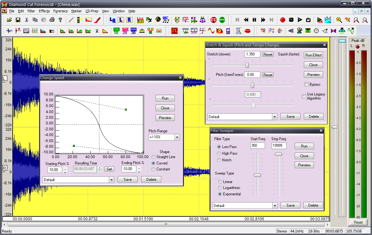This screenshot has height=235, width=372.
Task: Click Resulting Time spinner arrows
Action: coord(100,169)
